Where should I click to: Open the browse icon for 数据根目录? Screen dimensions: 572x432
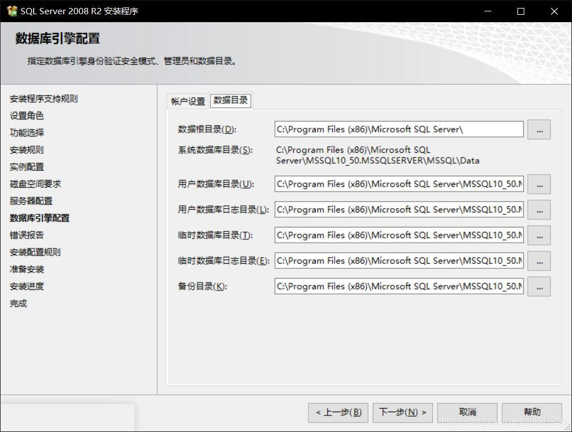538,129
